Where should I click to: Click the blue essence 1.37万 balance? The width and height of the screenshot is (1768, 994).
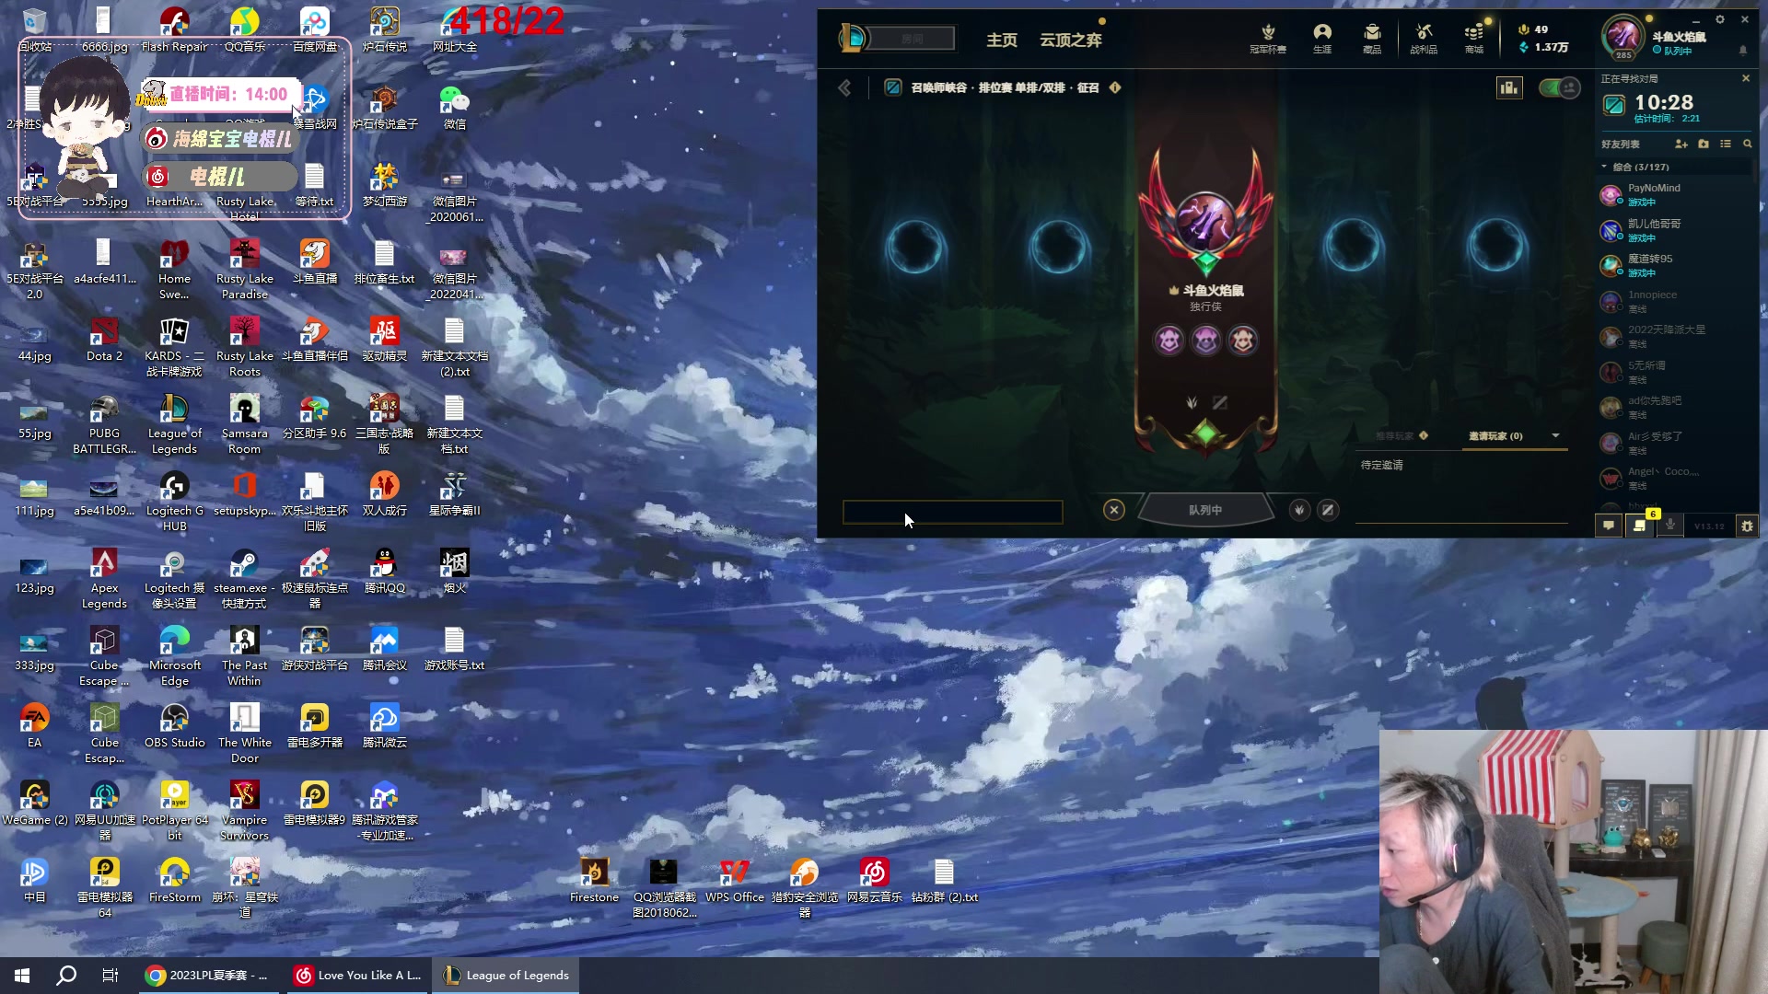click(1545, 47)
